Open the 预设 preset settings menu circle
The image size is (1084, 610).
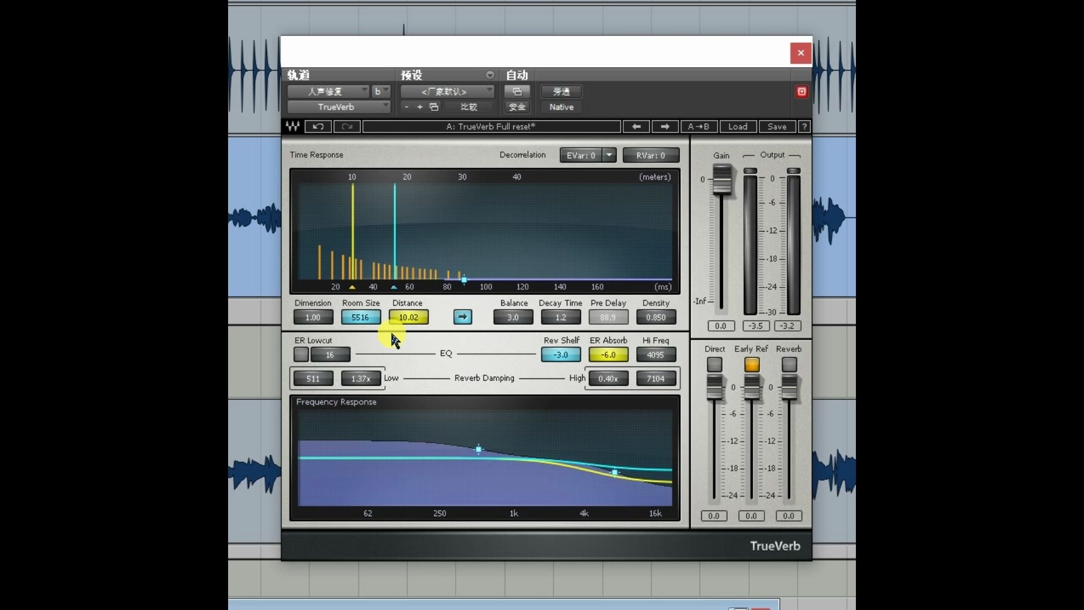[489, 75]
